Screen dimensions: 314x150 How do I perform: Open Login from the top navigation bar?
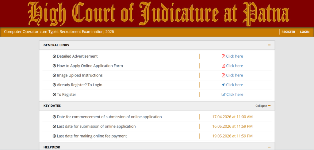304,32
